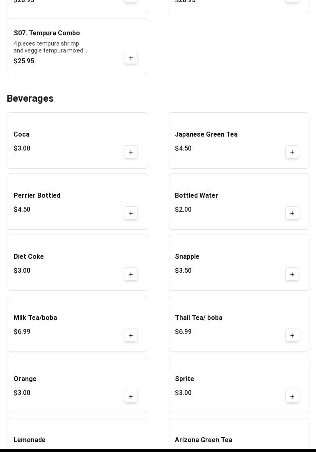
Task: Add Orange drink to cart
Action: pyautogui.click(x=131, y=397)
